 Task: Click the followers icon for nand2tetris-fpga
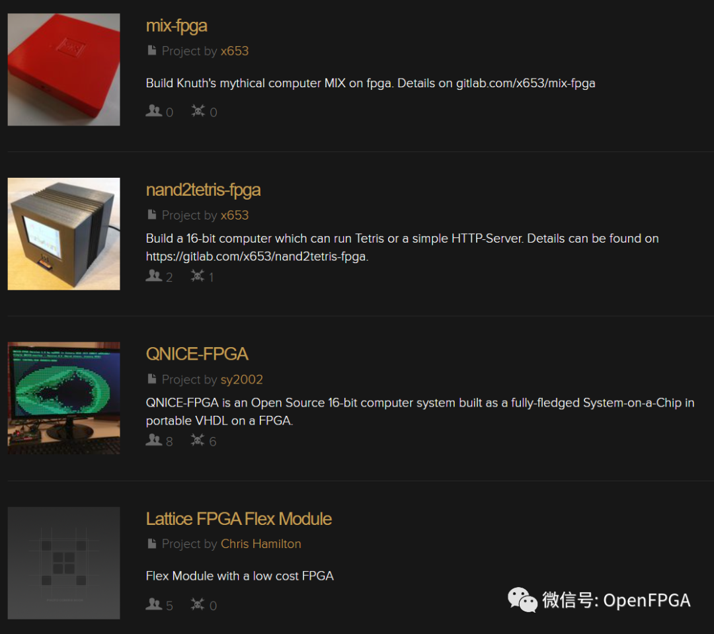(x=154, y=276)
